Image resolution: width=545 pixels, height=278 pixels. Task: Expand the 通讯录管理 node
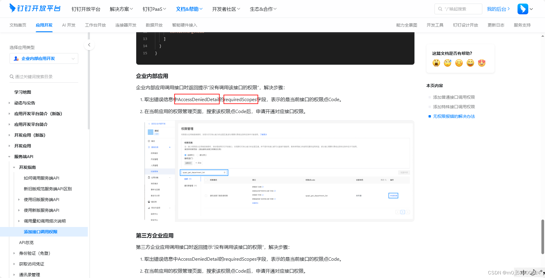click(x=14, y=275)
